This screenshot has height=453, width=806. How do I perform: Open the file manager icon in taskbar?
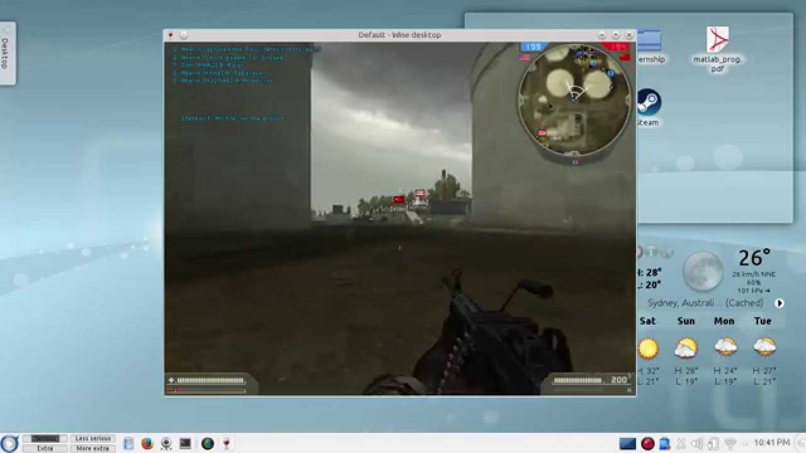coord(128,444)
